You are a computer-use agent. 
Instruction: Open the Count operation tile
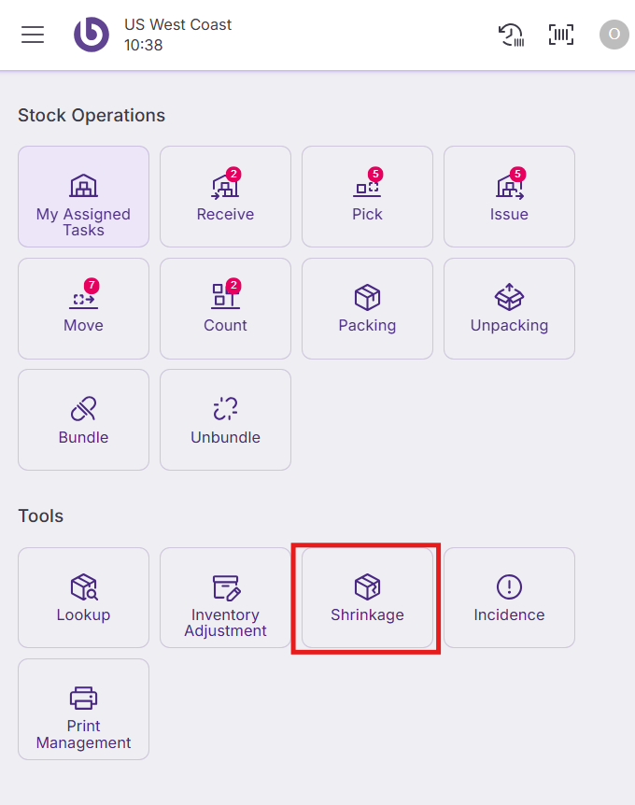[225, 308]
